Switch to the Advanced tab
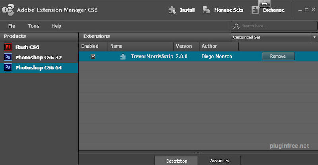 (x=219, y=161)
